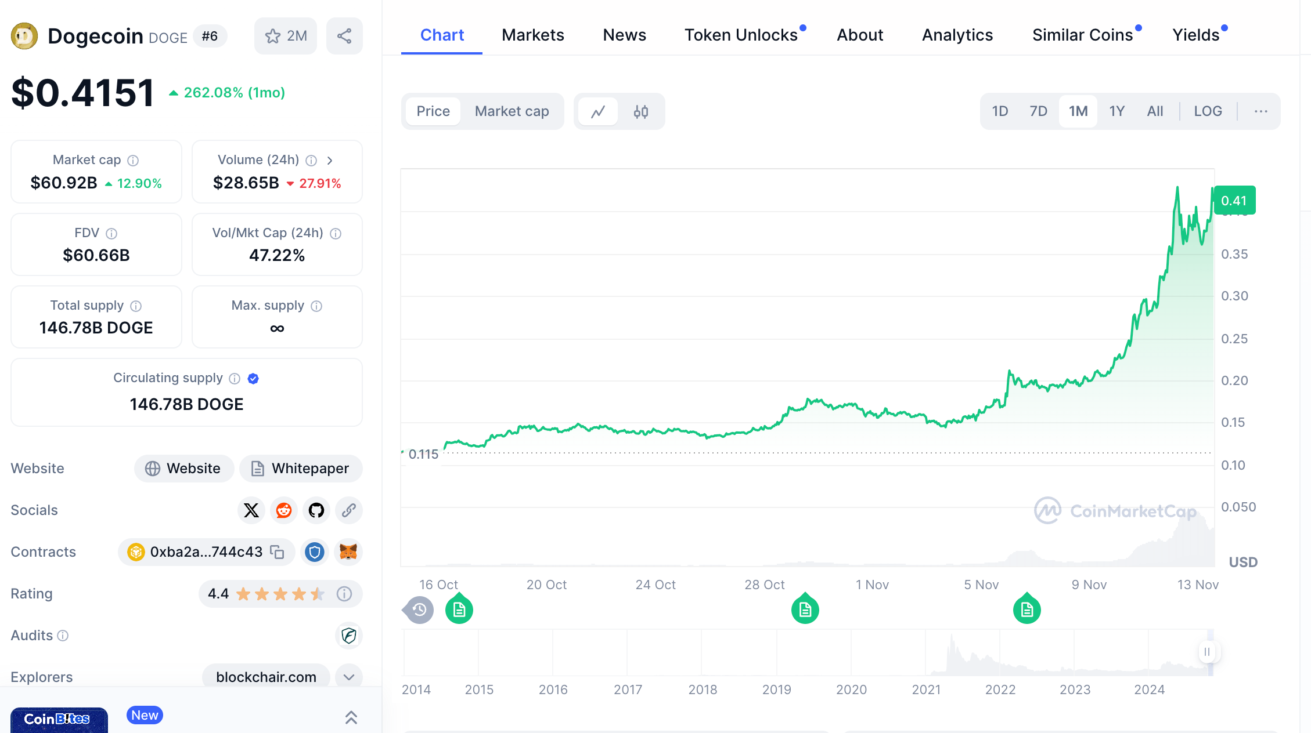Open news marker near 28 Oct
This screenshot has height=733, width=1311.
[805, 608]
